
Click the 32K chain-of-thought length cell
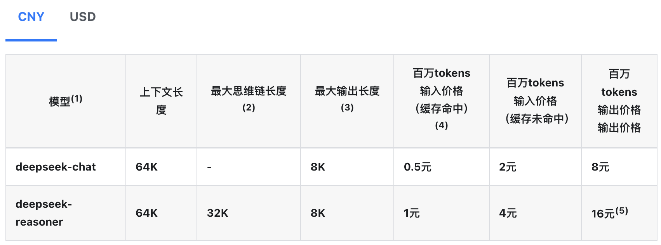tap(217, 213)
